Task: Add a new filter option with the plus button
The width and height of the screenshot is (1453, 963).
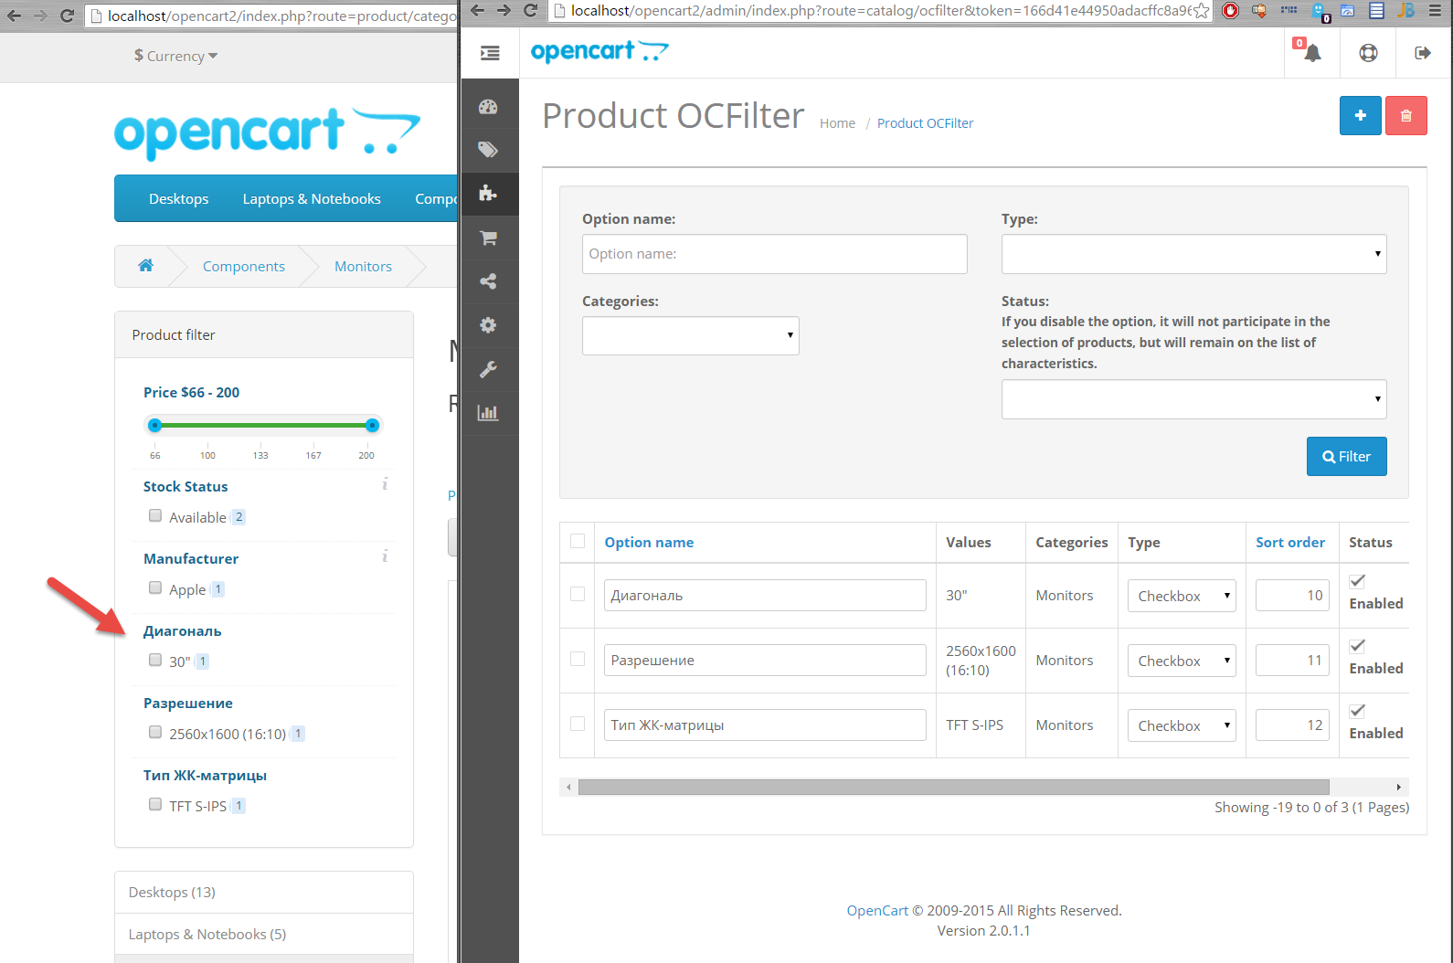Action: coord(1361,116)
